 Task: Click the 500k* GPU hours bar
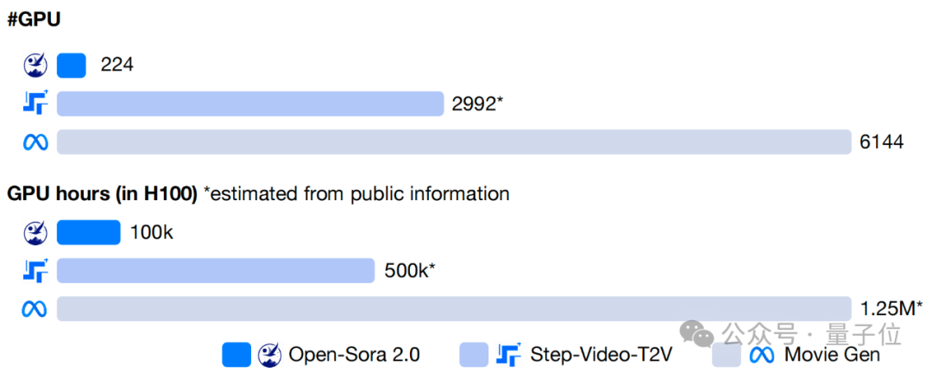216,270
